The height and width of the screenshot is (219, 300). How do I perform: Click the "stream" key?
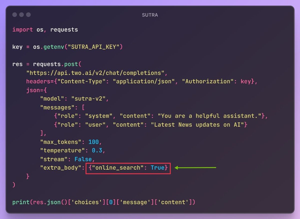pos(54,159)
